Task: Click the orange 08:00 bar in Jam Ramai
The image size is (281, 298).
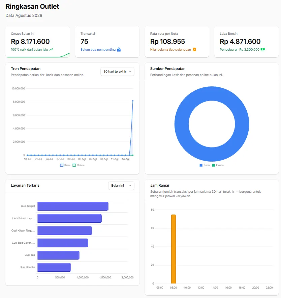Action: coord(174,249)
